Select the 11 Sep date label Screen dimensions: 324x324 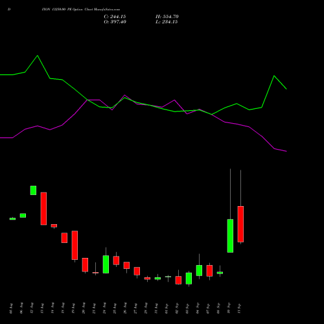(x=239, y=308)
